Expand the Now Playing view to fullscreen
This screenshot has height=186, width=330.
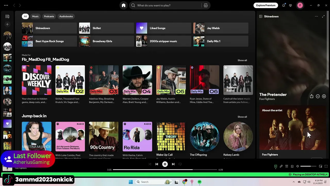(x=323, y=16)
